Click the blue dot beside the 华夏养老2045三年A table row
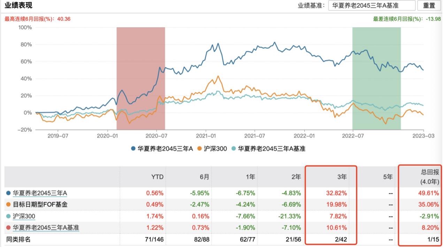This screenshot has height=248, width=444. pos(8,193)
